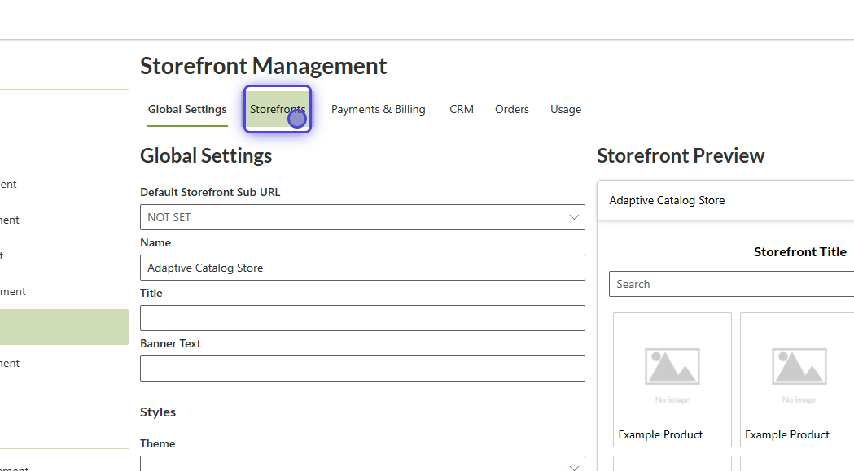Focus the Banner Text input field
The image size is (854, 471).
pos(363,369)
